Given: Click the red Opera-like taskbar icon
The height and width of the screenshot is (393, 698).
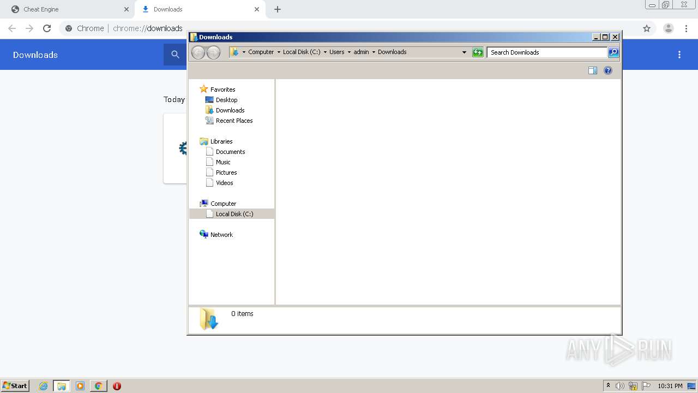Looking at the screenshot, I should (x=117, y=386).
